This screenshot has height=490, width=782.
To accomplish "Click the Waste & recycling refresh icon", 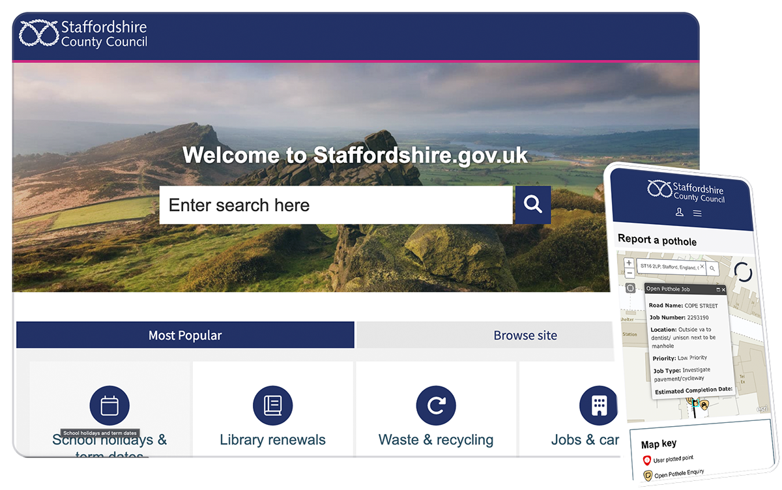I will (x=435, y=405).
